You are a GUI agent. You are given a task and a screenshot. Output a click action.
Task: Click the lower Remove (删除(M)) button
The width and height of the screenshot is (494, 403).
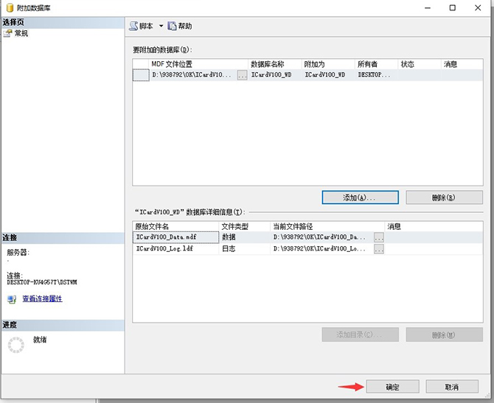click(444, 334)
